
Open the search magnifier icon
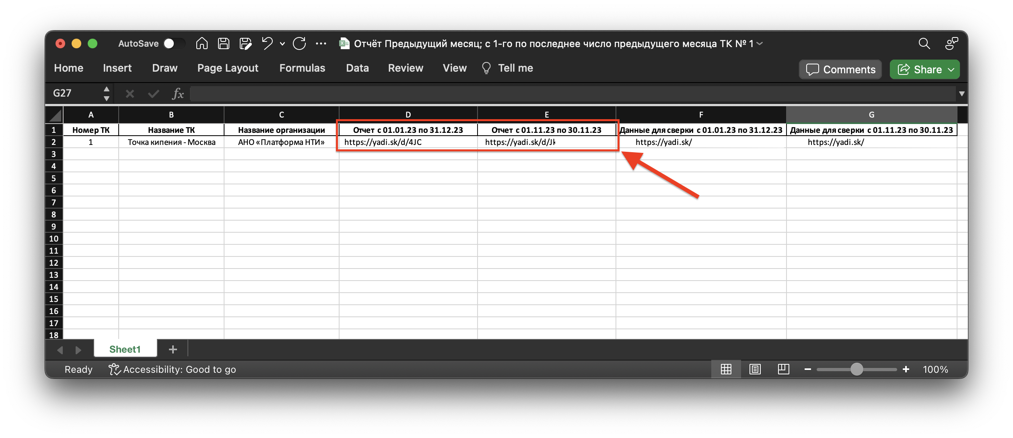point(924,43)
